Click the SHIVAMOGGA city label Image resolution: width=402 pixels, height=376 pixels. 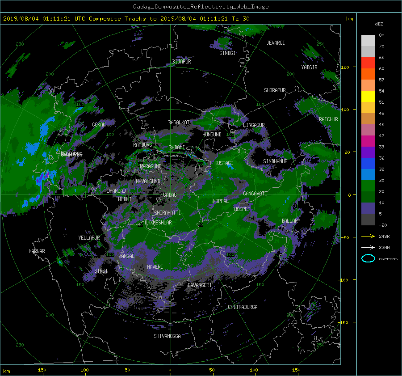(167, 336)
